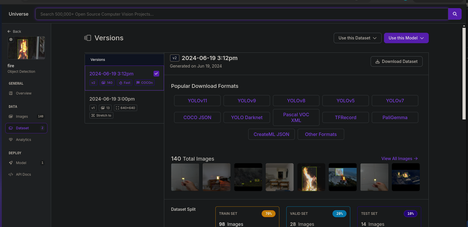Toggle the checkmark on version 2024-06-19 3:12pm
This screenshot has width=468, height=227.
pos(156,74)
